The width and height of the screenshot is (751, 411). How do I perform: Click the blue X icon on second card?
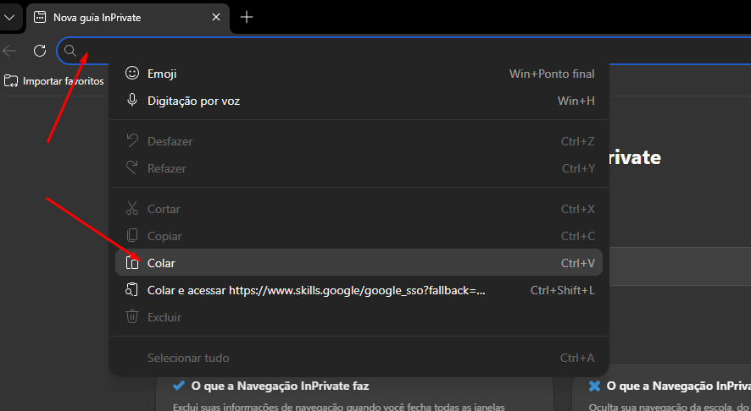tap(594, 386)
